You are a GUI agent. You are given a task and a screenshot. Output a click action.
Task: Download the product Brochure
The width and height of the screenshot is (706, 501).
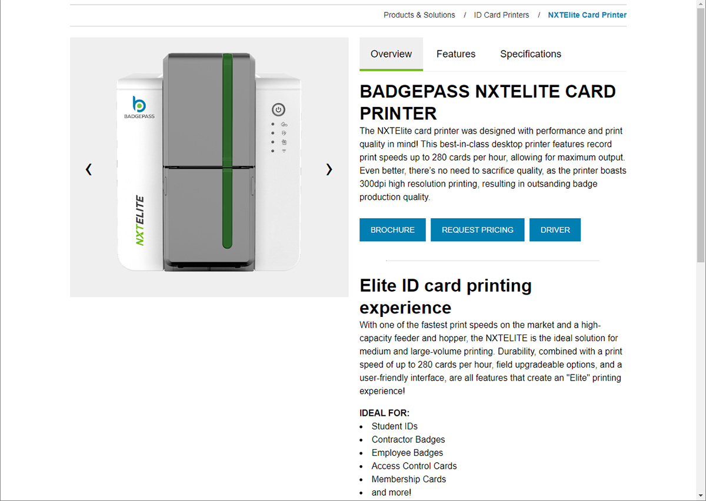[x=392, y=230]
